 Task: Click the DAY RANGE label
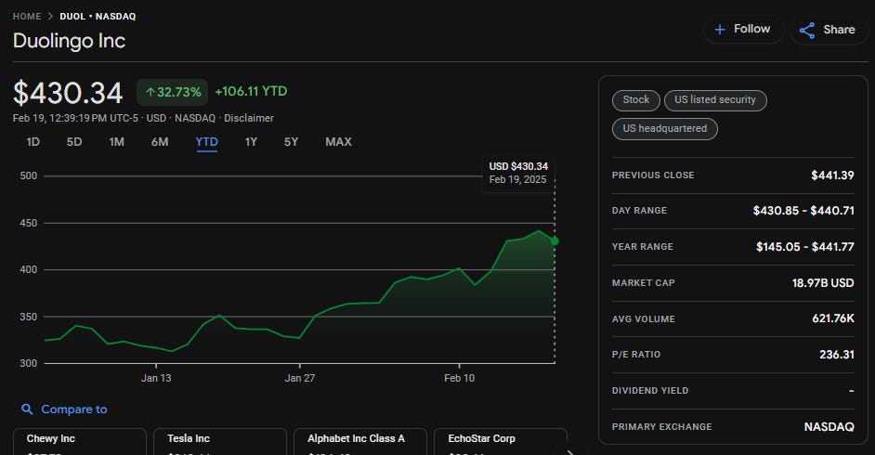point(639,210)
